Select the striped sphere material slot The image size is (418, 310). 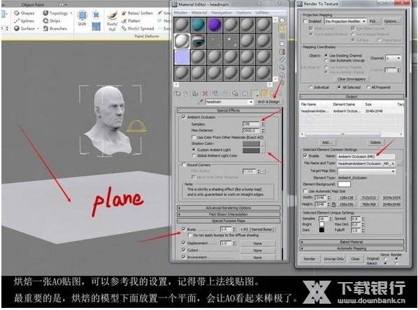pyautogui.click(x=198, y=41)
